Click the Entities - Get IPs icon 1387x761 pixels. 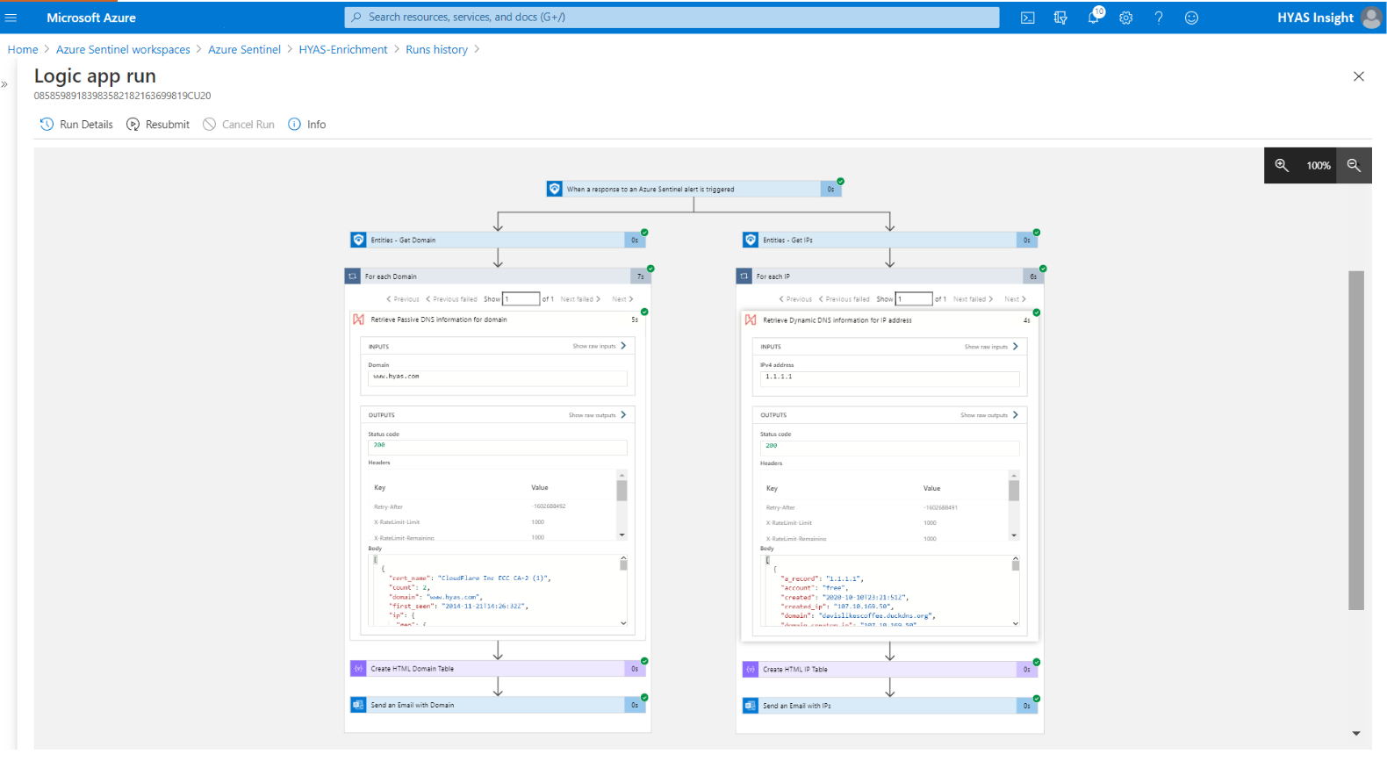(x=751, y=240)
